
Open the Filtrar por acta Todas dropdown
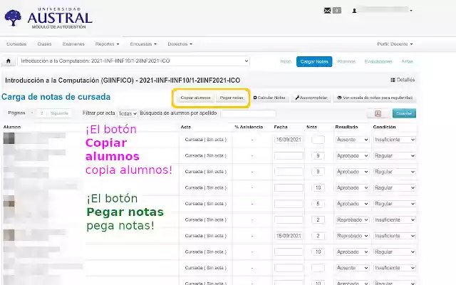coord(128,113)
